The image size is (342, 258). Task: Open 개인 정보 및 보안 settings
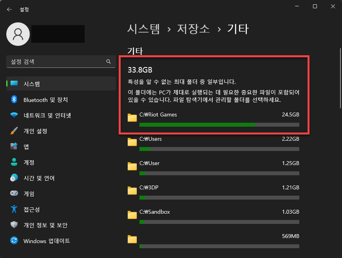pos(61,225)
